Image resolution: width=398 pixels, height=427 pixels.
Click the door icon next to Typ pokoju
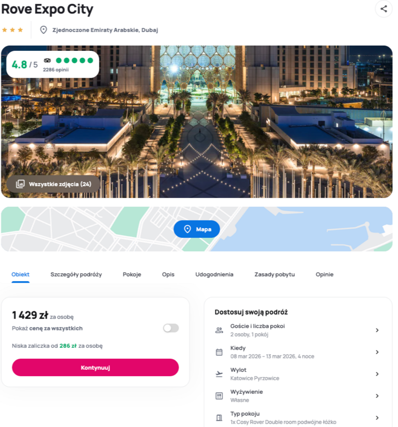pos(219,418)
